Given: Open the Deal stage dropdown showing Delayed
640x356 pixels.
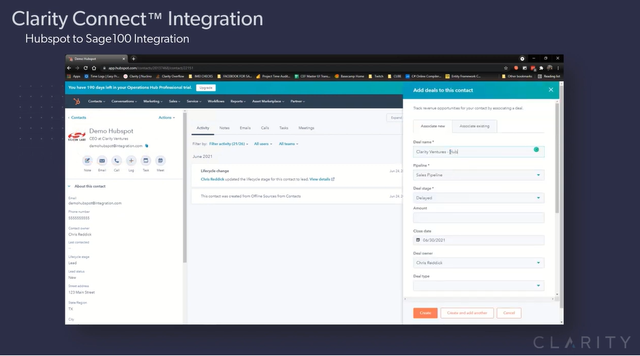Looking at the screenshot, I should click(x=478, y=198).
